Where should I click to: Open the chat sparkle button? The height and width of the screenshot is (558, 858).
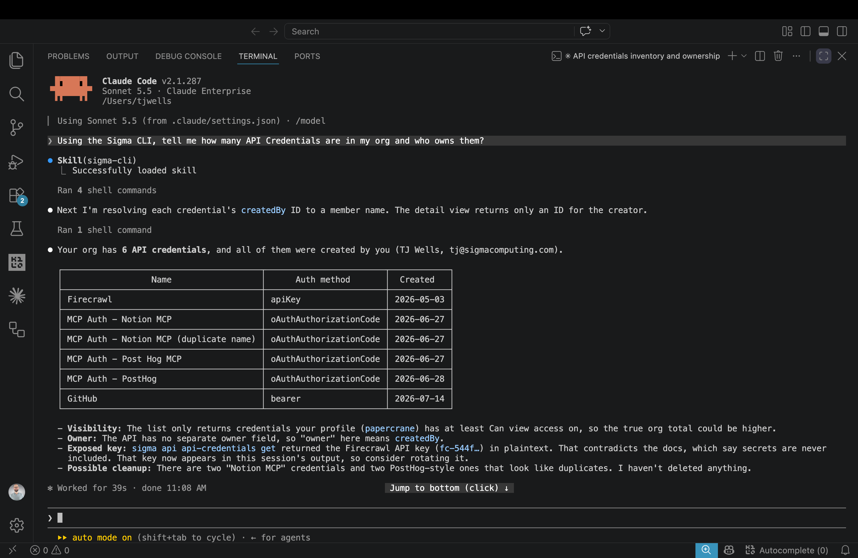click(x=585, y=31)
